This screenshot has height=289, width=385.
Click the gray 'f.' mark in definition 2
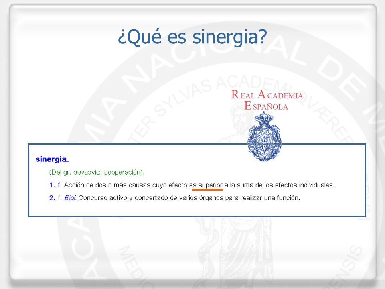[60, 198]
